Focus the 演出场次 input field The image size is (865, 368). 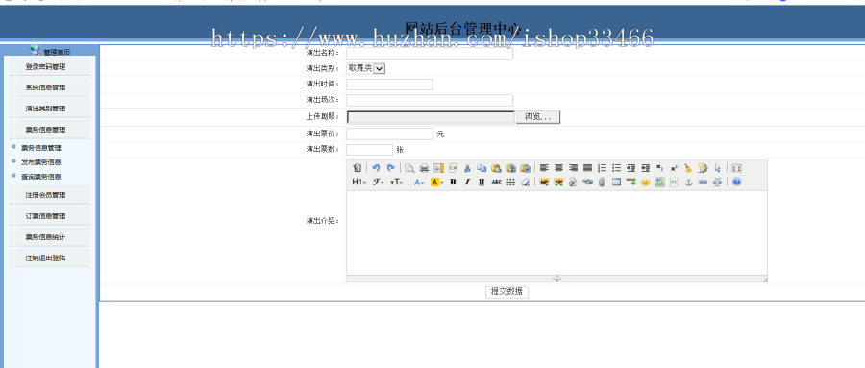[x=430, y=100]
